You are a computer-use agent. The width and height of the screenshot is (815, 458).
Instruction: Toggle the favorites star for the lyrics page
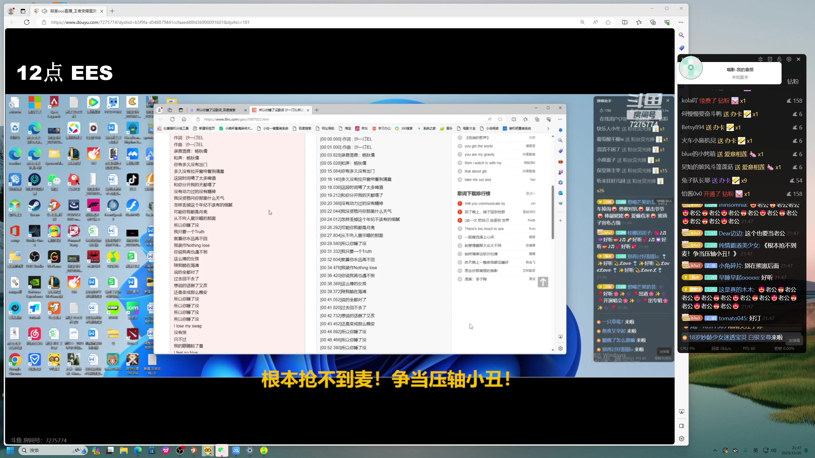pos(500,119)
